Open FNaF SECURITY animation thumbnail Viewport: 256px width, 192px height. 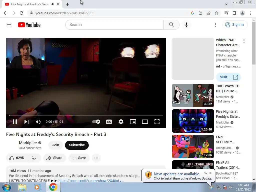coord(193,146)
